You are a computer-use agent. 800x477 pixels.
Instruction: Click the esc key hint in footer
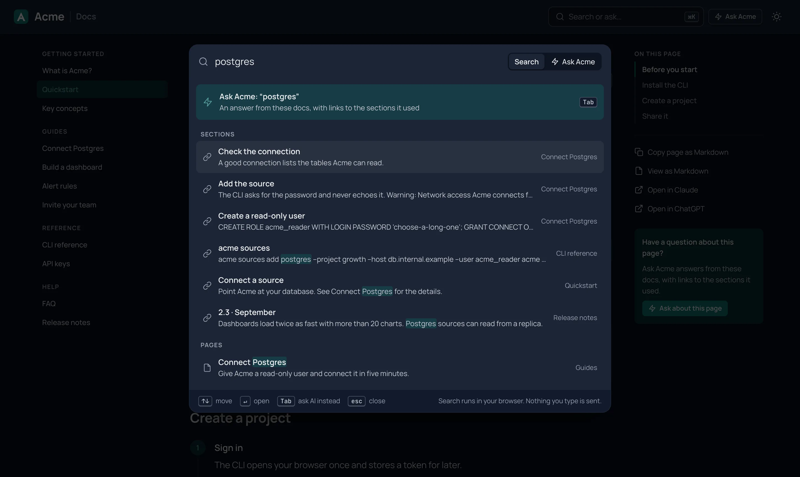pyautogui.click(x=356, y=401)
